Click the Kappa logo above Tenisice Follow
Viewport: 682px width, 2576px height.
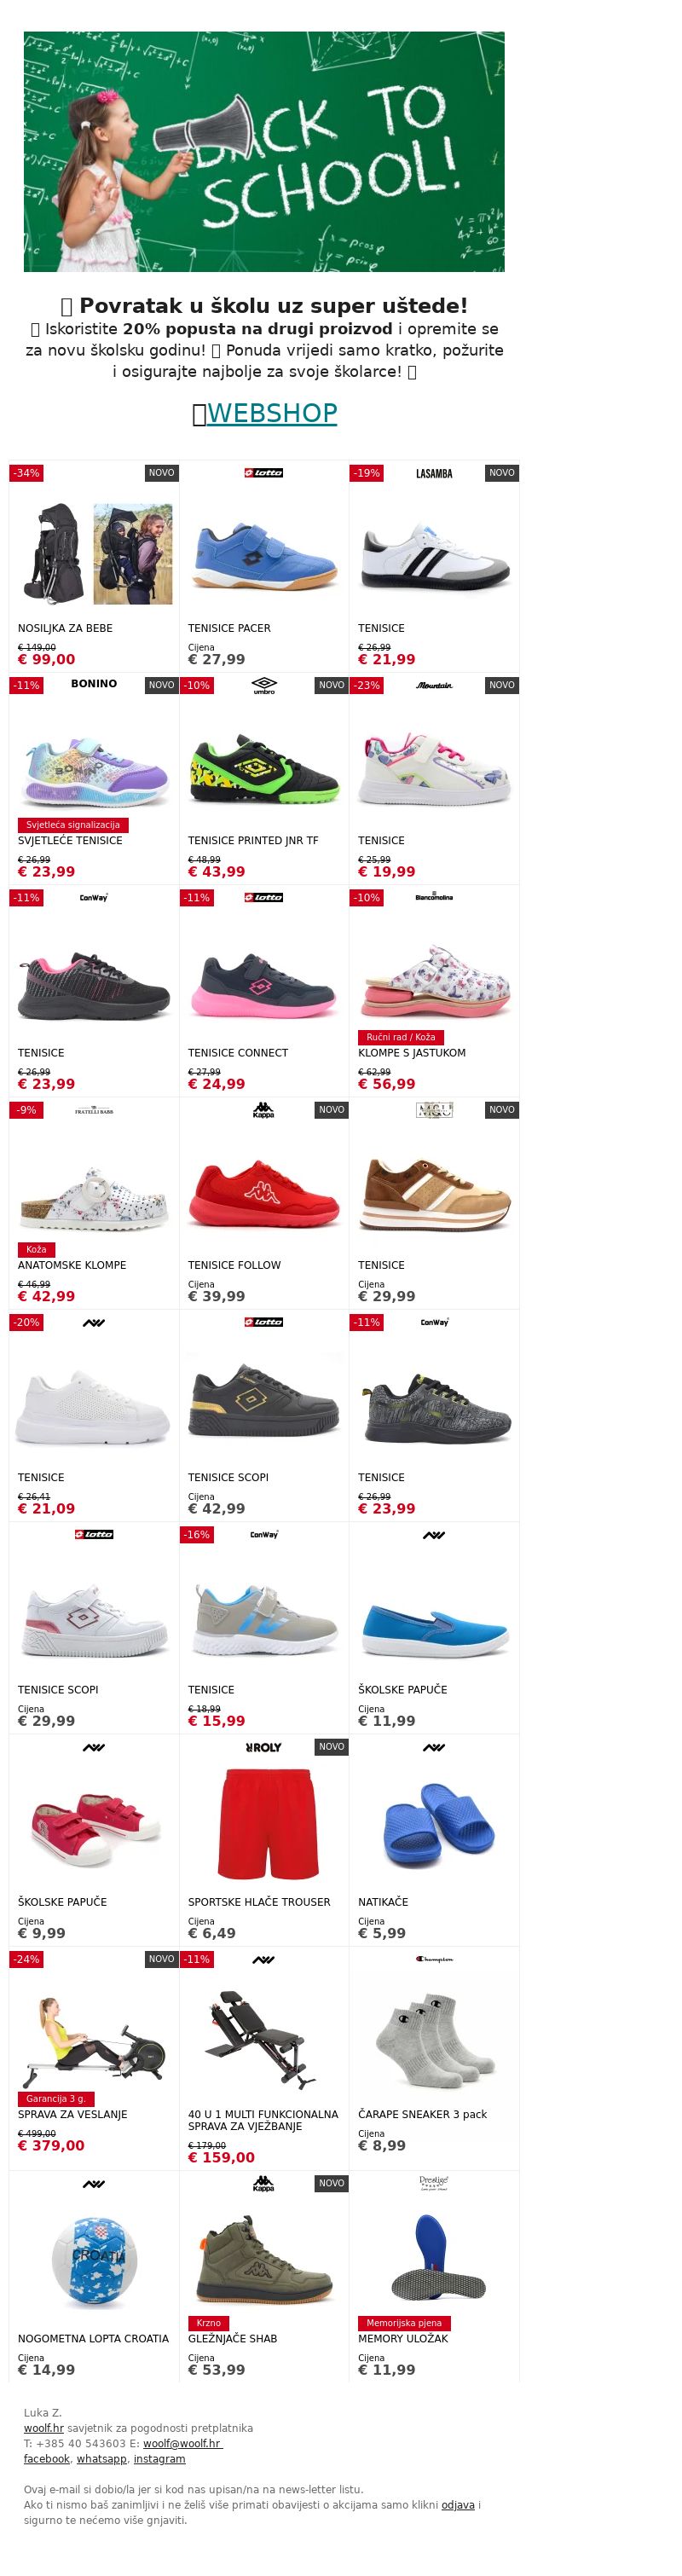pos(264,1110)
